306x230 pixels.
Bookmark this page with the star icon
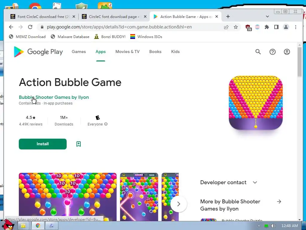[x=236, y=27]
